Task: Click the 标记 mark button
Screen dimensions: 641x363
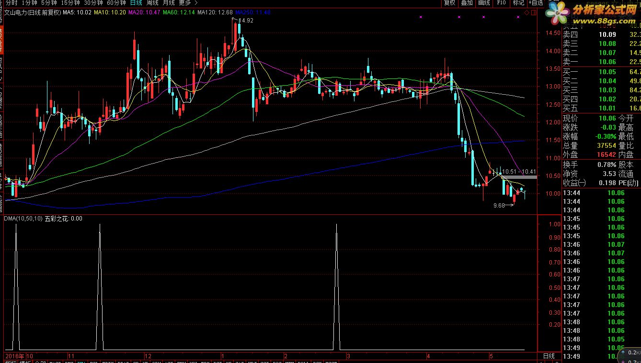Action: [x=518, y=3]
